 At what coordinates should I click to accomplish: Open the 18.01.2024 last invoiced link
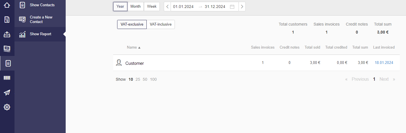point(384,63)
